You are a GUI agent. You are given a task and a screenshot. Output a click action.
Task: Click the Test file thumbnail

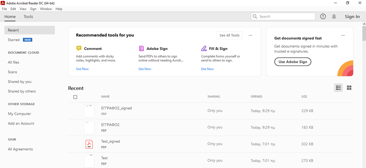[89, 161]
